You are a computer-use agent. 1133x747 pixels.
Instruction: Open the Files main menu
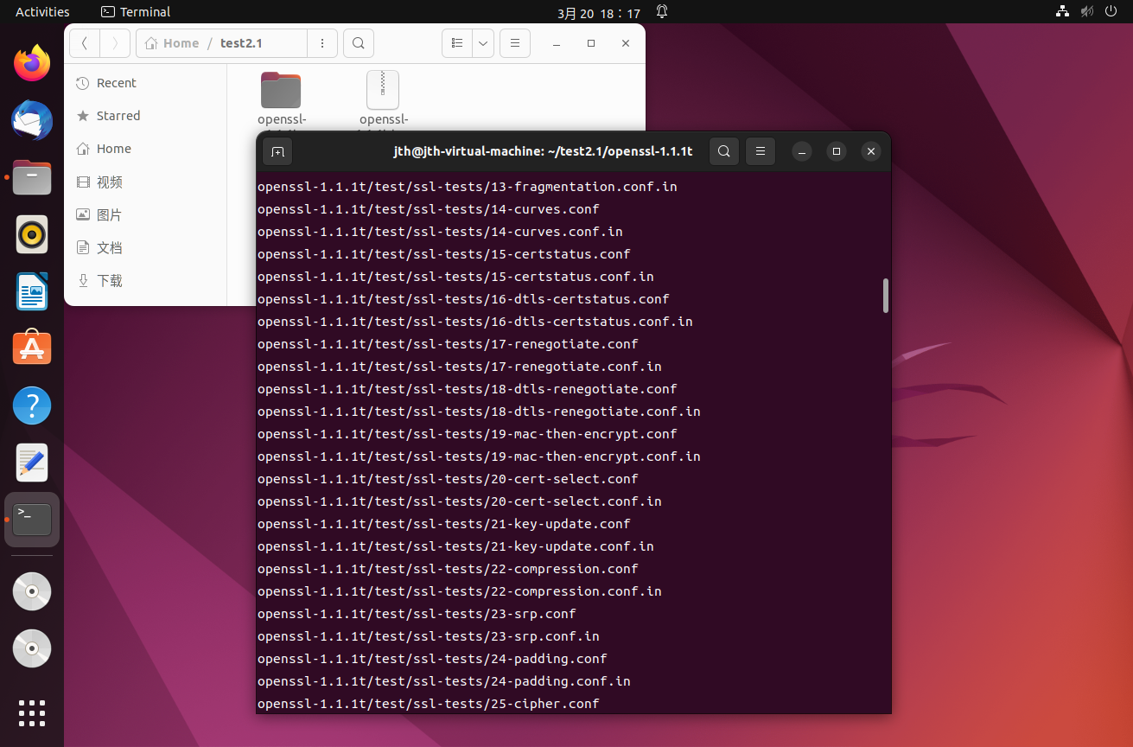tap(515, 43)
